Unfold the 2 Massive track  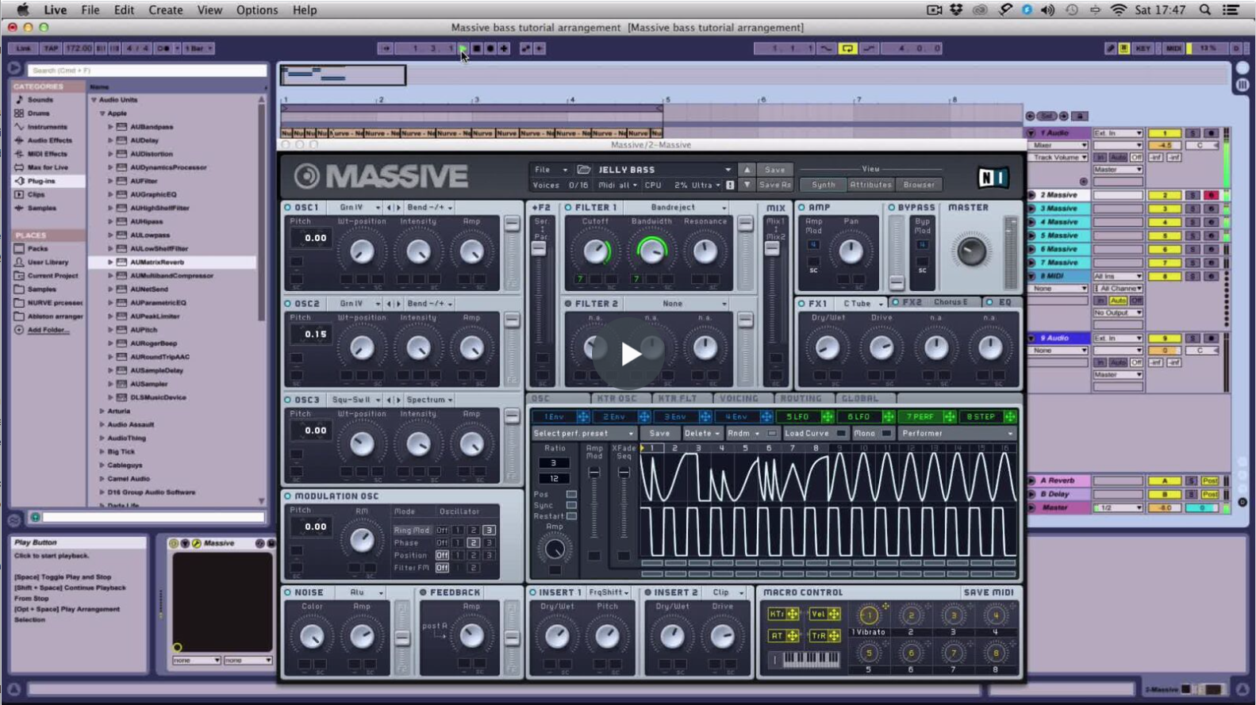pyautogui.click(x=1031, y=195)
